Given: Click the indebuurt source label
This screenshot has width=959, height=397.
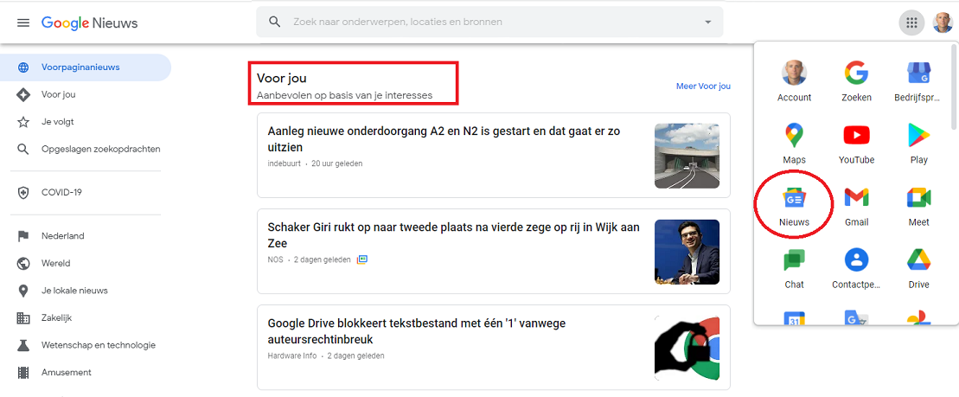Looking at the screenshot, I should pos(285,163).
